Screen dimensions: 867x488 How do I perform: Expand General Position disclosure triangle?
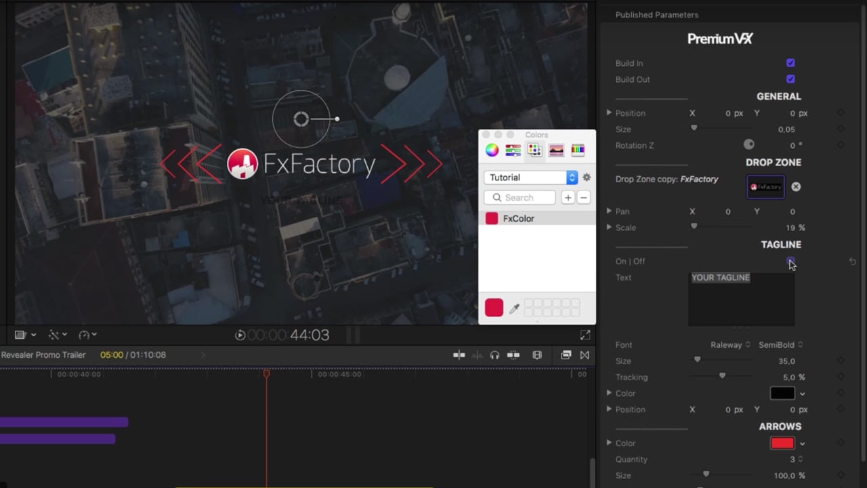point(609,113)
